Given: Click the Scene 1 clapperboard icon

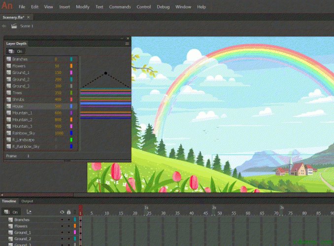Looking at the screenshot, I should (14, 26).
